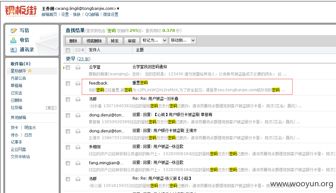Click envelope icon on 章丽梅 mail row
Image resolution: width=336 pixels, height=193 pixels.
tap(78, 115)
